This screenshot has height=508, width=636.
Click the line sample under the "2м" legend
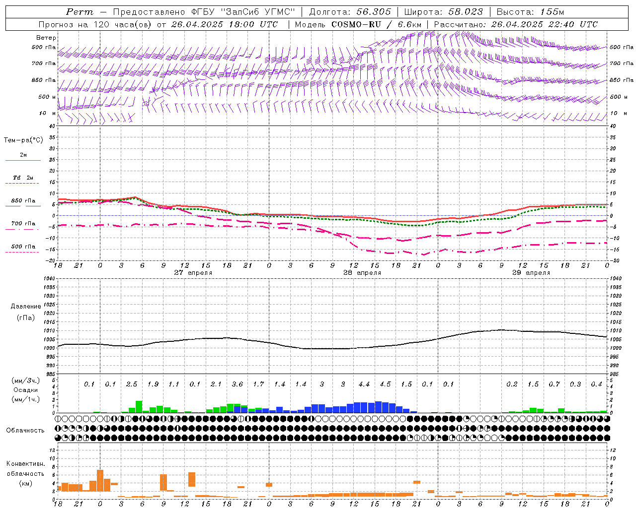coord(23,161)
